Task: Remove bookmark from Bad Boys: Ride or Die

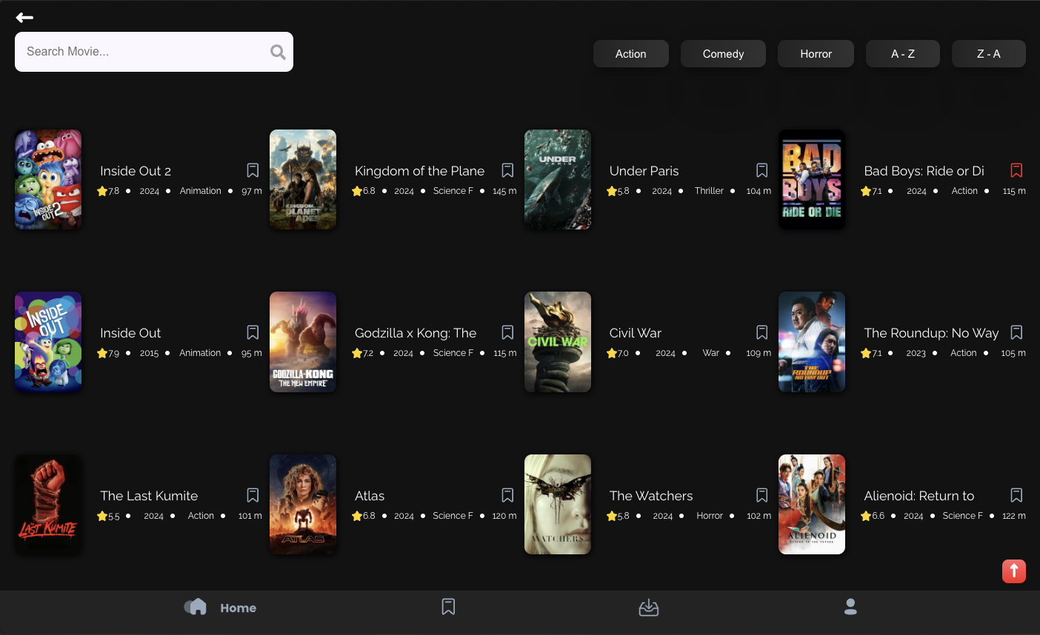Action: [x=1016, y=170]
